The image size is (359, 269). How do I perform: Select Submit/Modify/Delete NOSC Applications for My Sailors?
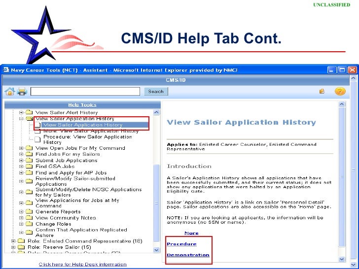click(89, 192)
